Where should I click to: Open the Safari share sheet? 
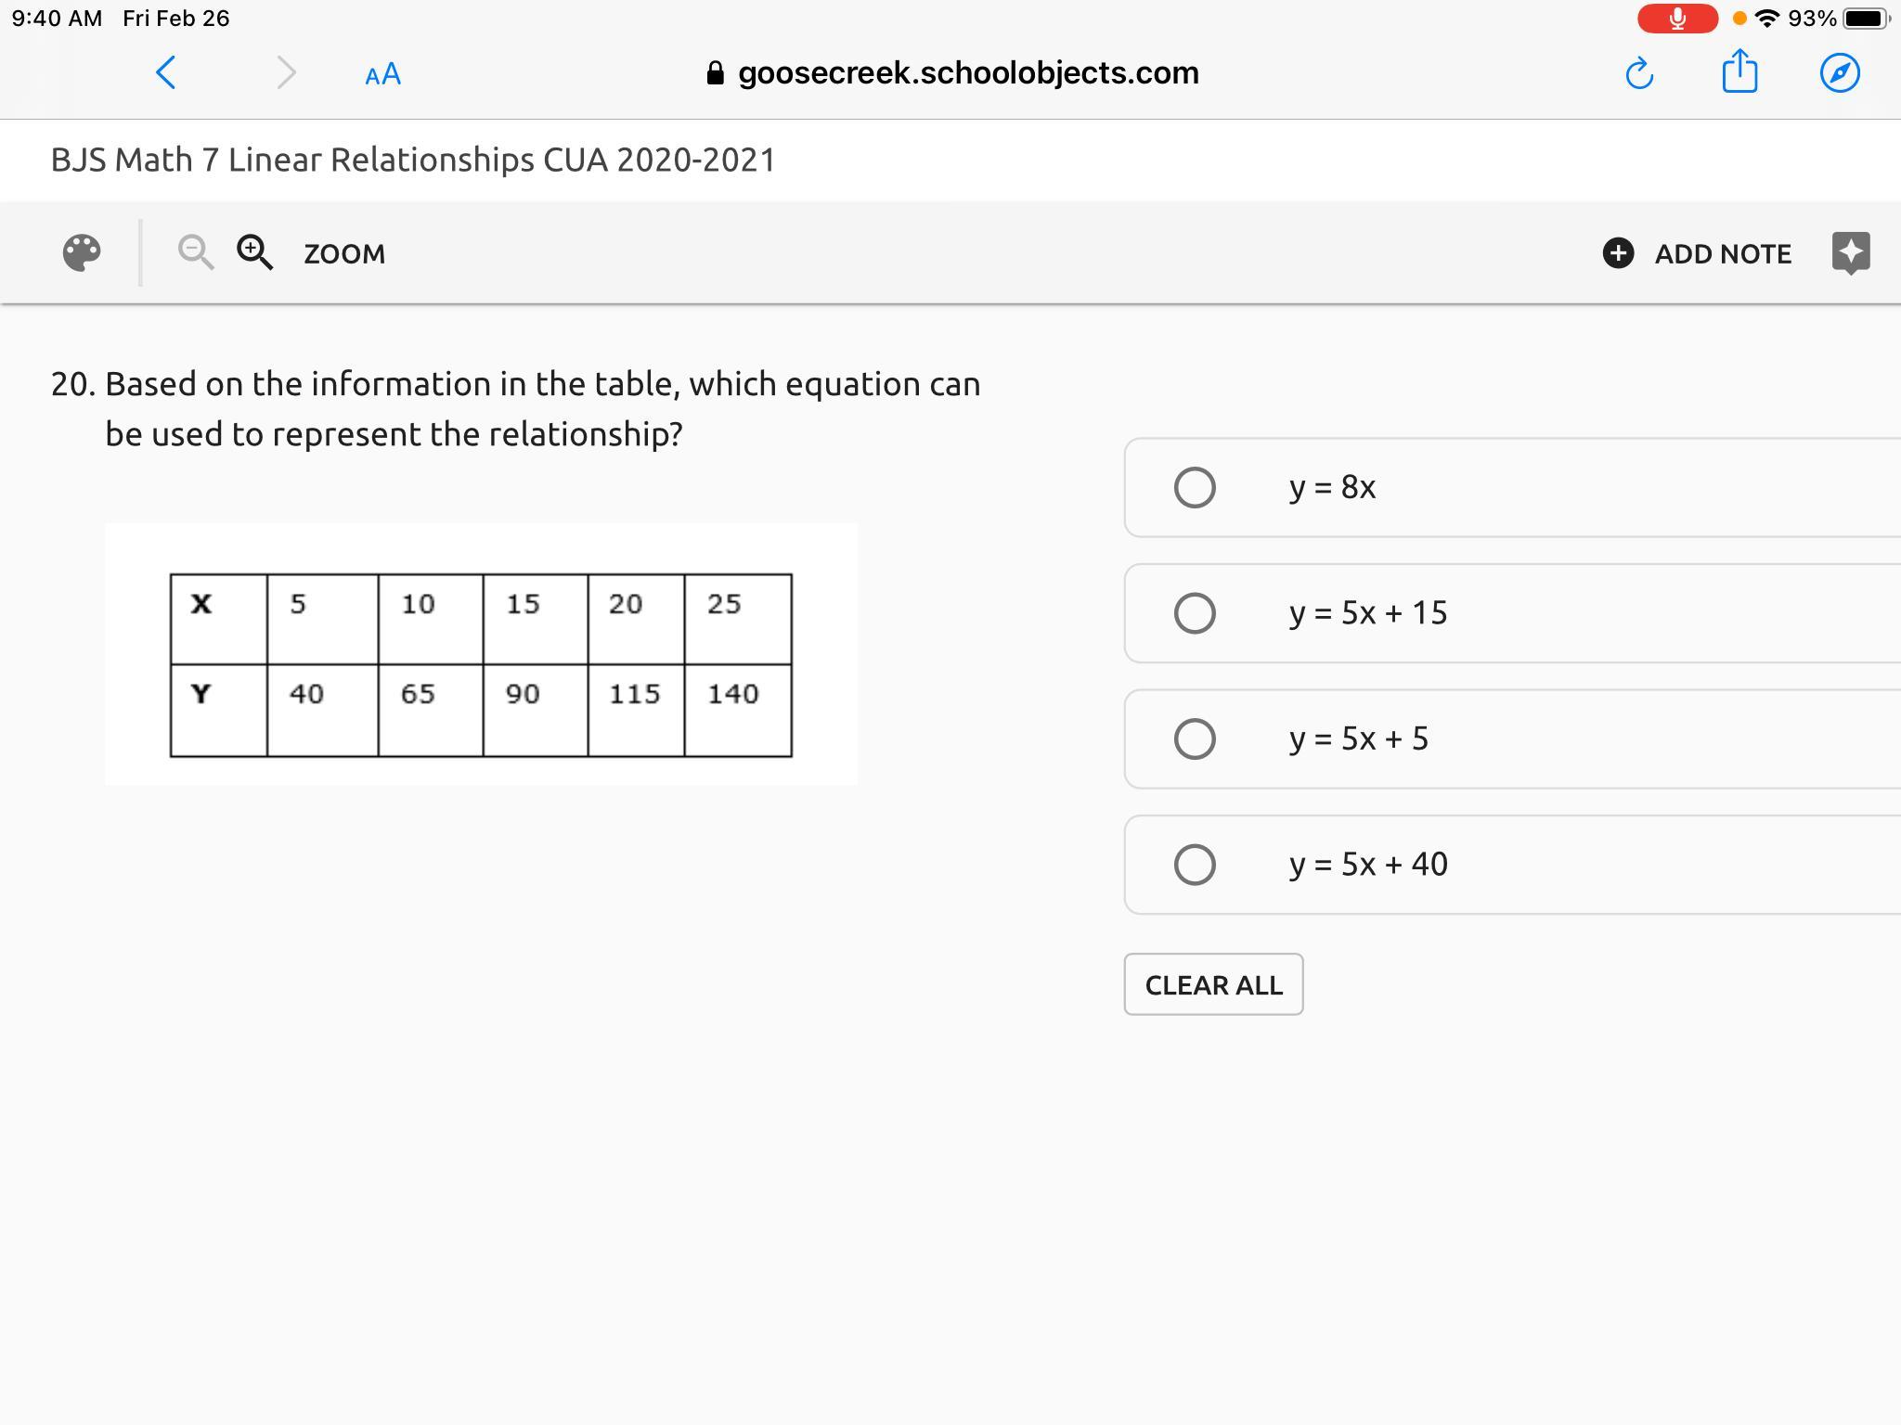tap(1739, 71)
